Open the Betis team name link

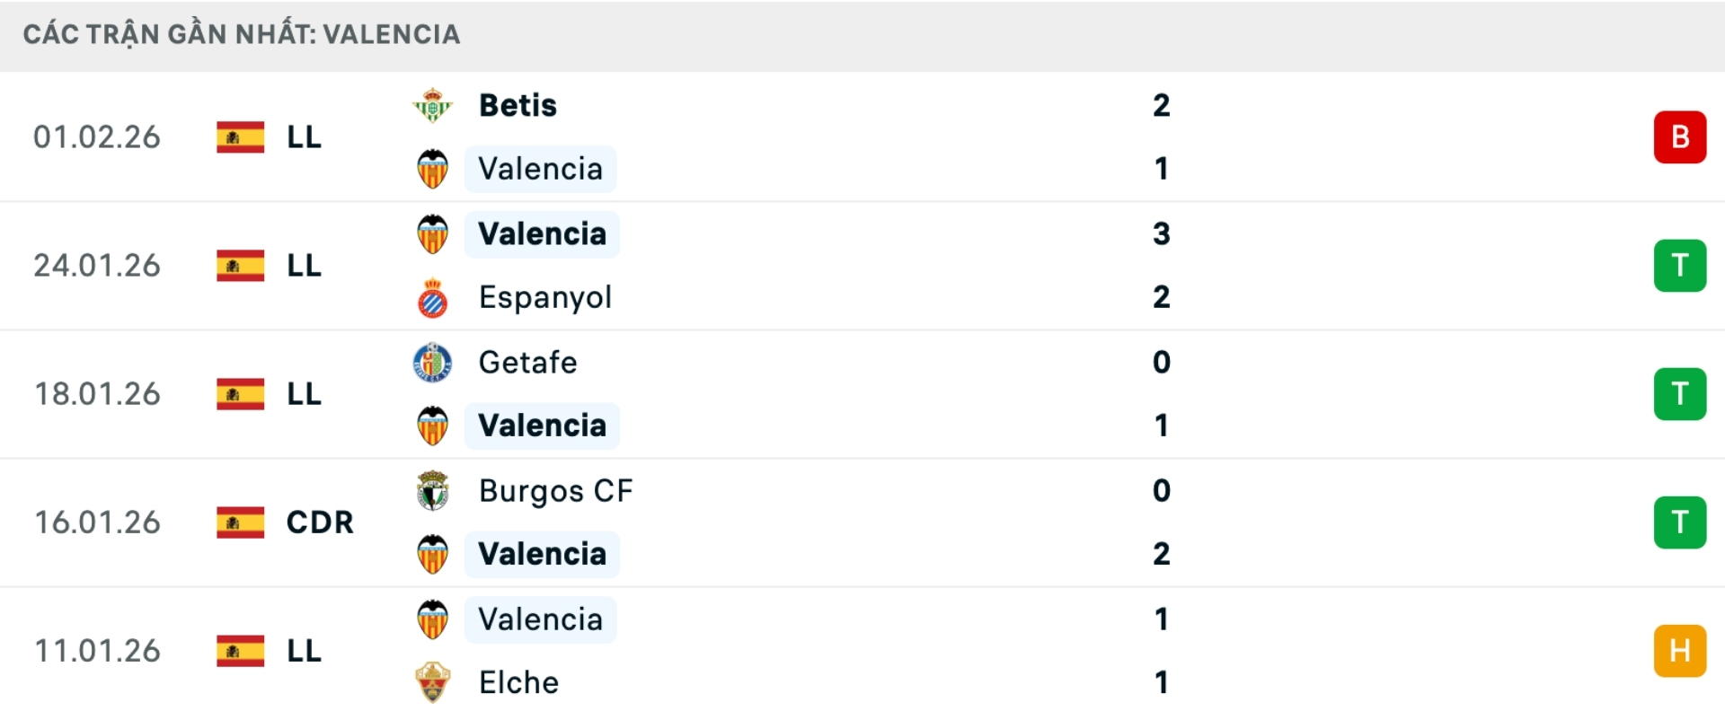[517, 104]
